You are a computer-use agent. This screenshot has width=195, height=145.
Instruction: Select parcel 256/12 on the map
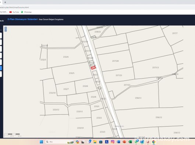(159, 117)
